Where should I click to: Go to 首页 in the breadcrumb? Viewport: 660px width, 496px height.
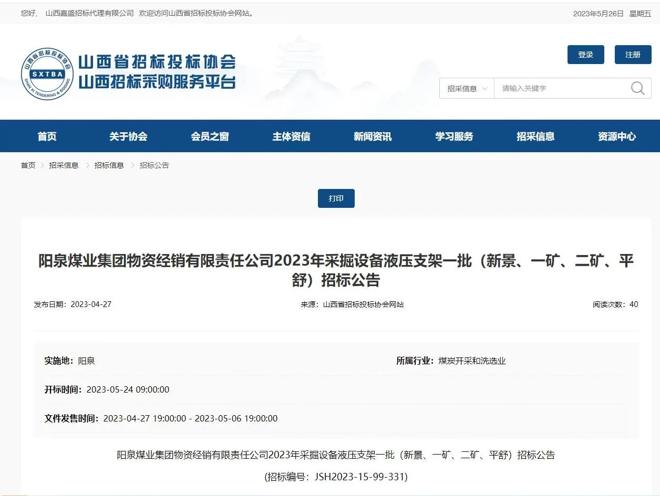click(x=28, y=165)
